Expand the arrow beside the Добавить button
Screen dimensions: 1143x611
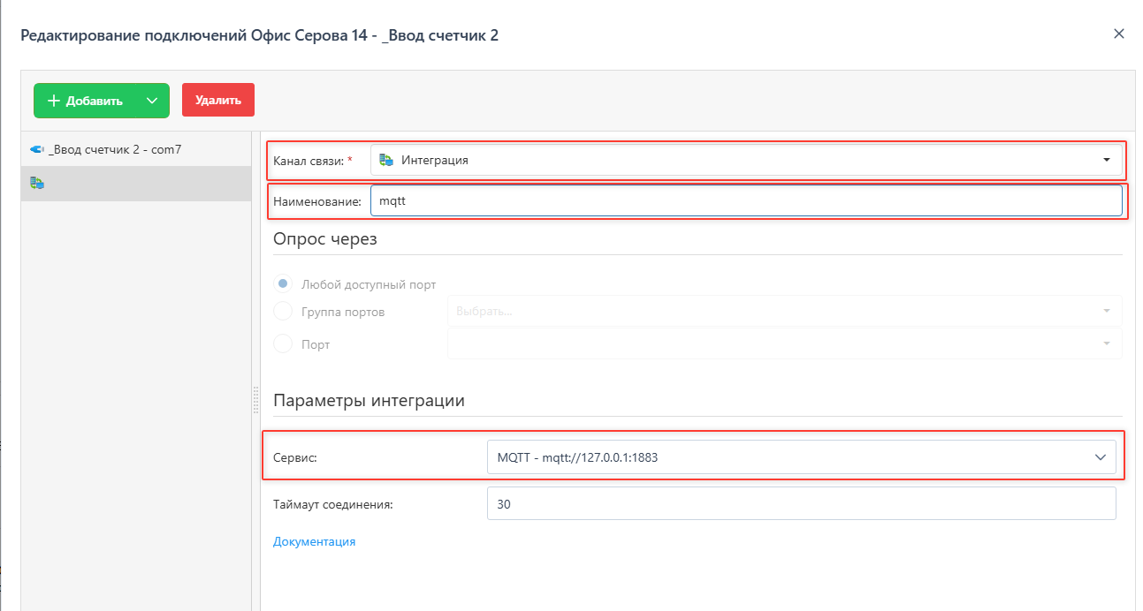(x=152, y=101)
